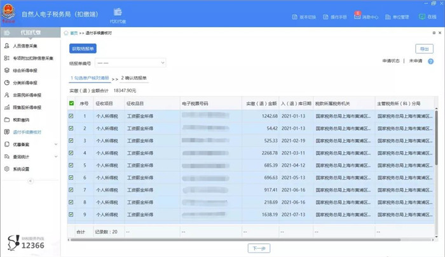Screen dimensions: 445x257
Task: Click 版本切换 icon in top bar
Action: tap(293, 16)
